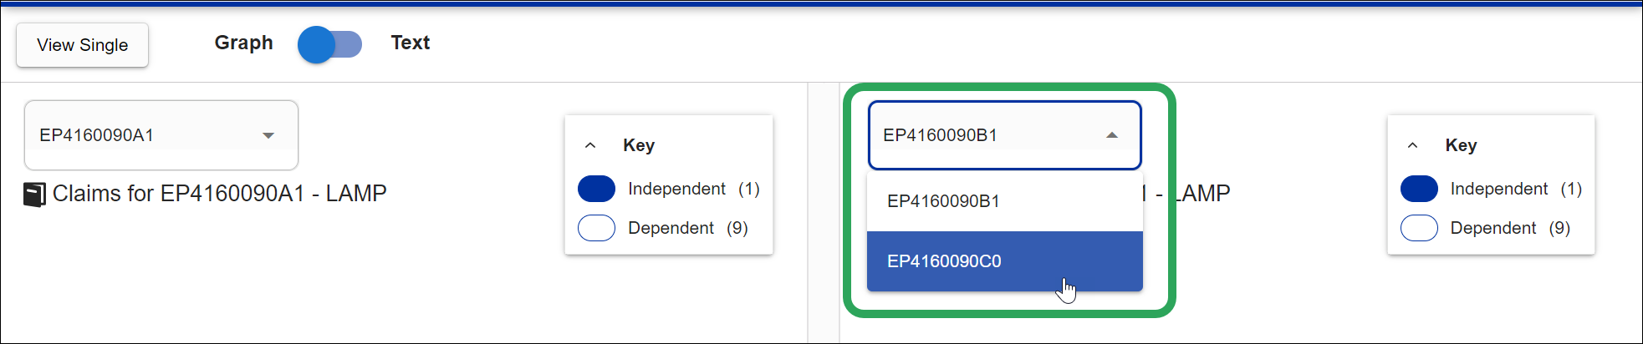
Task: Click the Claims for EP4160090A1 - LAMP heading
Action: [x=219, y=194]
